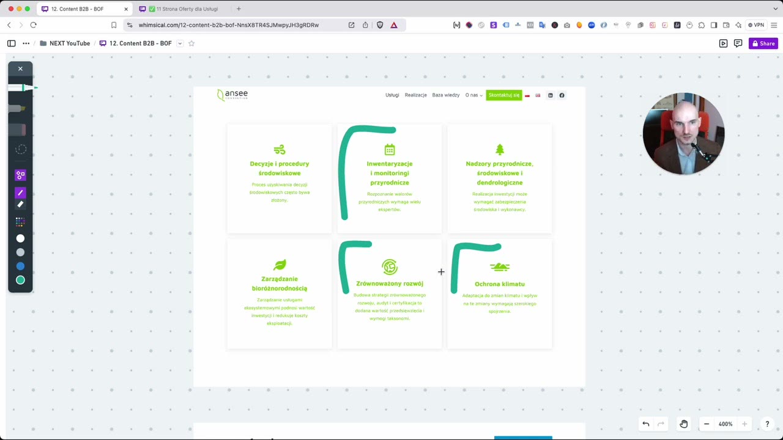Zoom out using the minus button
The width and height of the screenshot is (783, 440).
(x=707, y=424)
